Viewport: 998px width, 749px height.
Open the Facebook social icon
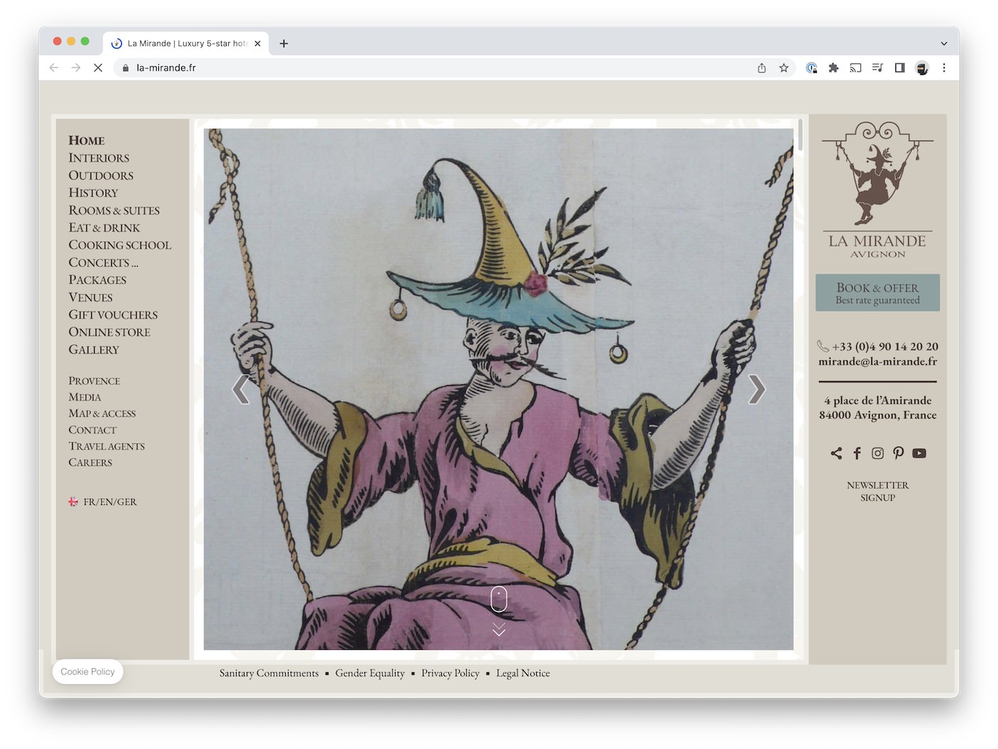(857, 453)
